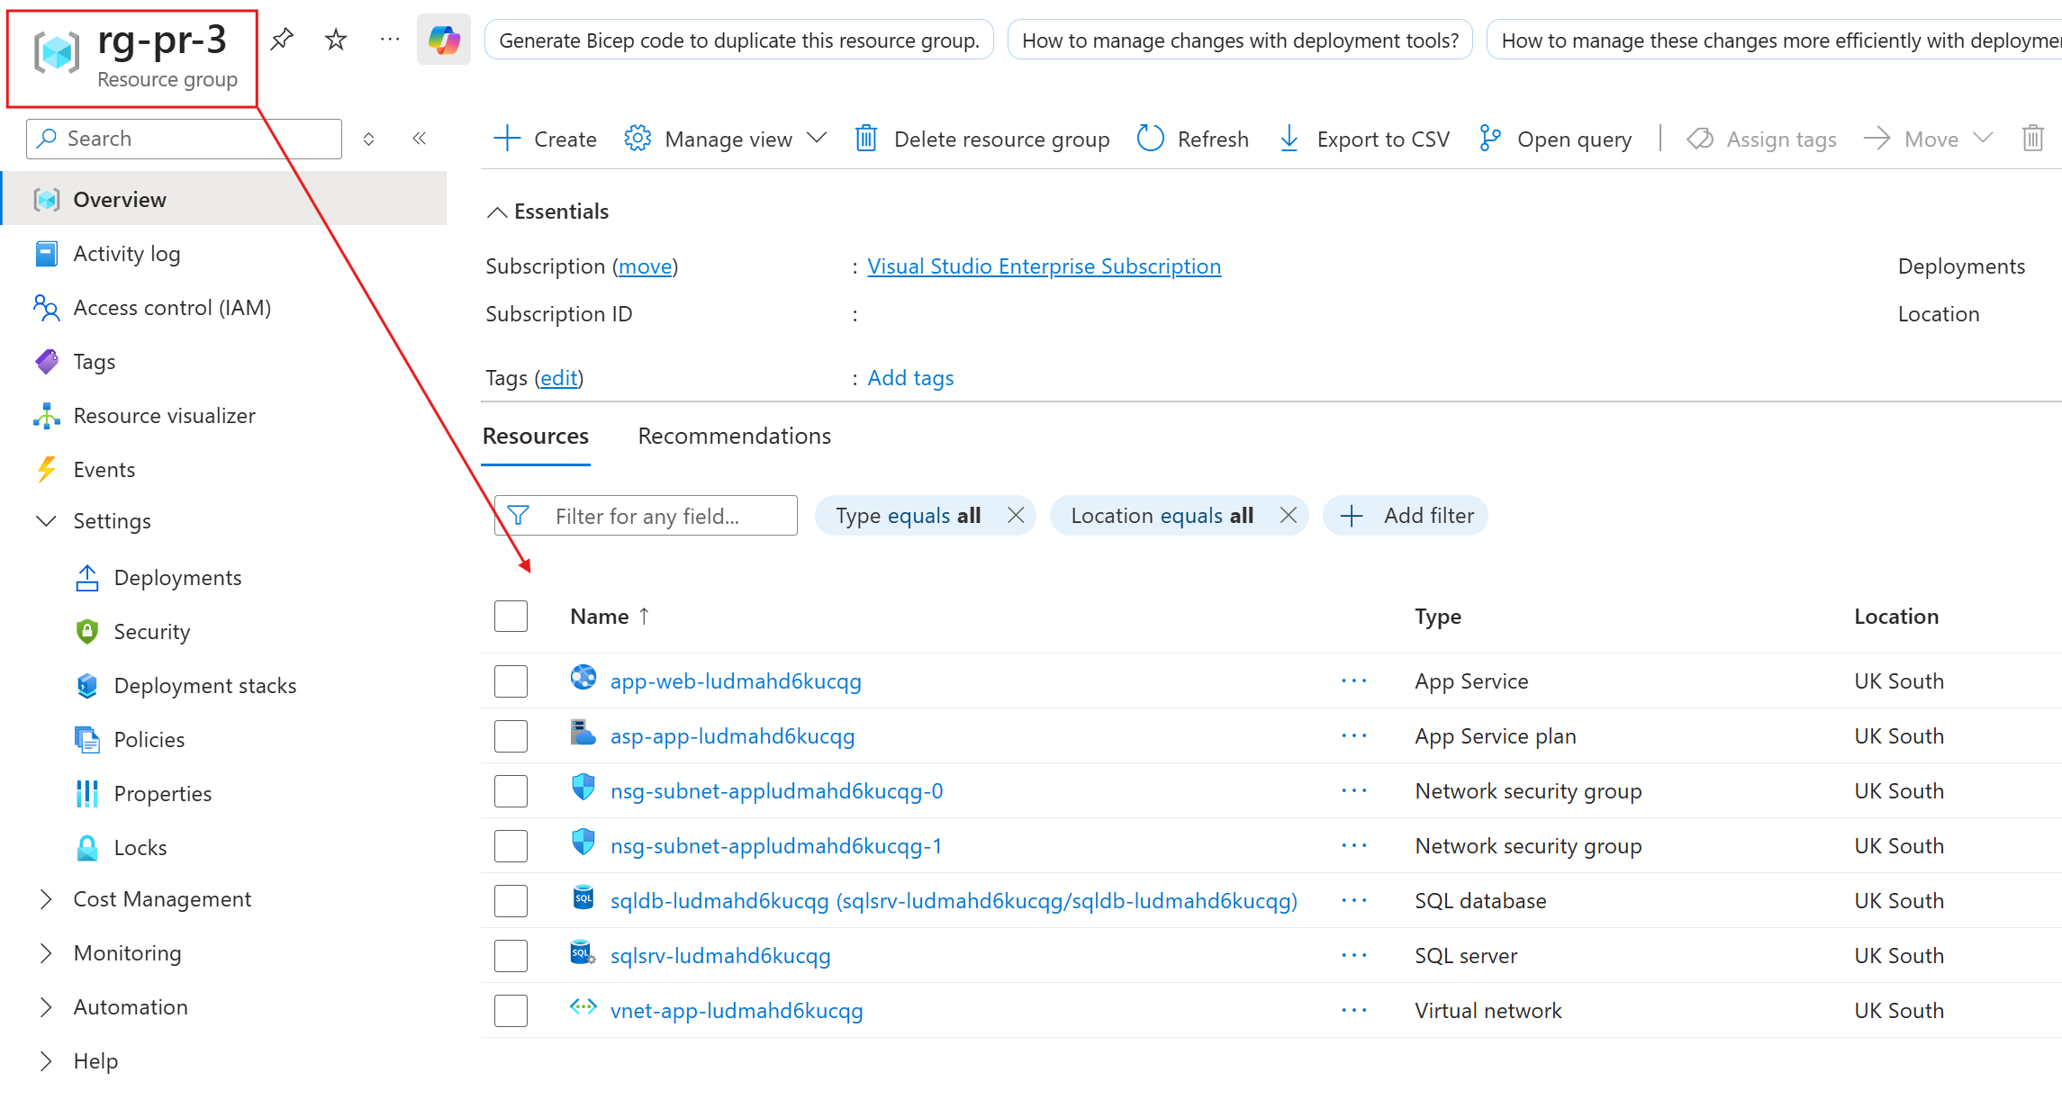This screenshot has width=2062, height=1118.
Task: Select the vnet-app-ludmahd6kucqg row checkbox
Action: [x=511, y=1011]
